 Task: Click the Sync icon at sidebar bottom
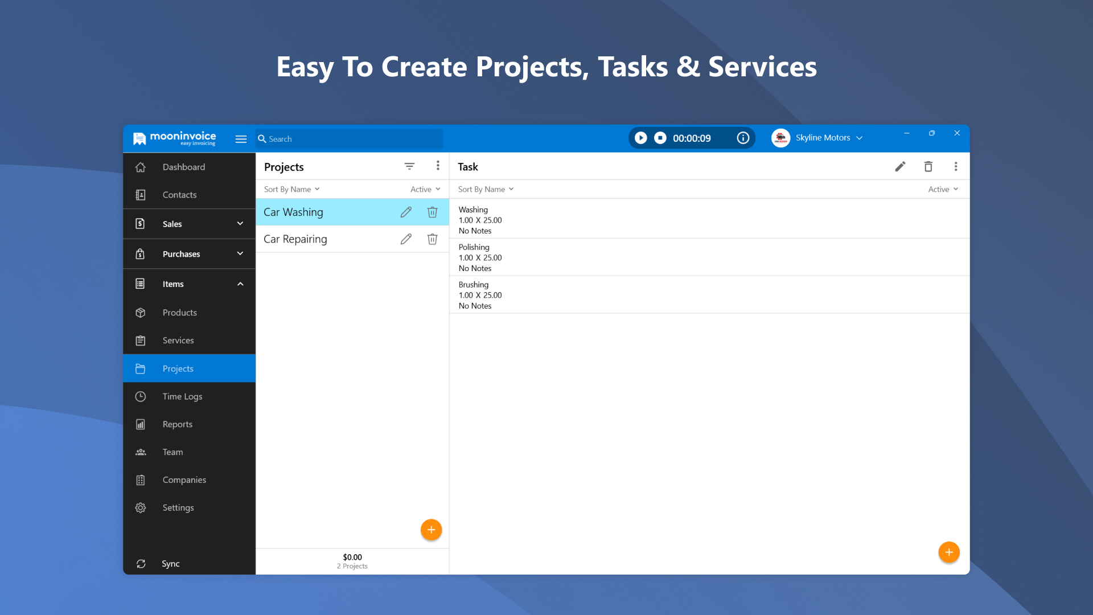click(170, 563)
